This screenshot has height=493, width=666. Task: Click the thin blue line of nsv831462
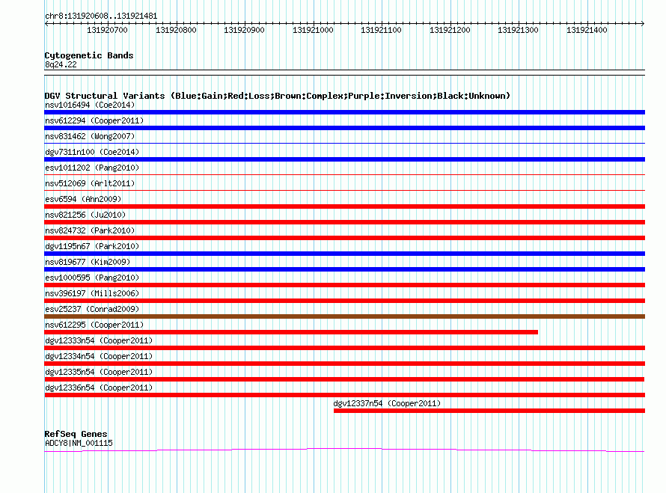(344, 144)
